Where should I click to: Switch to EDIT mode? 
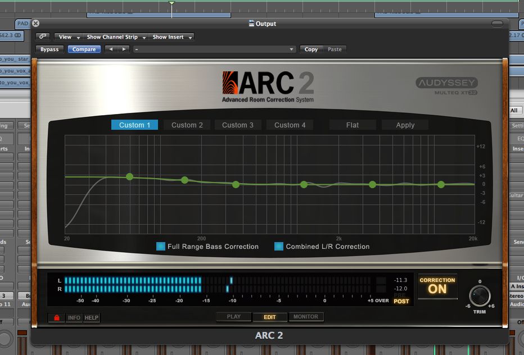(x=270, y=317)
